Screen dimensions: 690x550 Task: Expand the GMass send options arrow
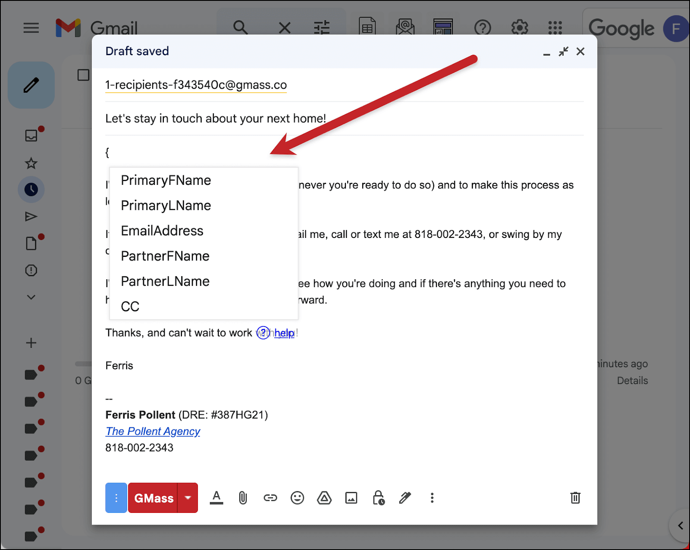pos(188,498)
